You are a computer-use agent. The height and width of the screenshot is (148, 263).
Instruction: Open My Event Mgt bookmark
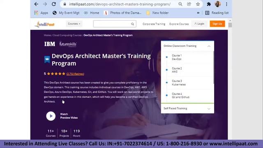66,13
